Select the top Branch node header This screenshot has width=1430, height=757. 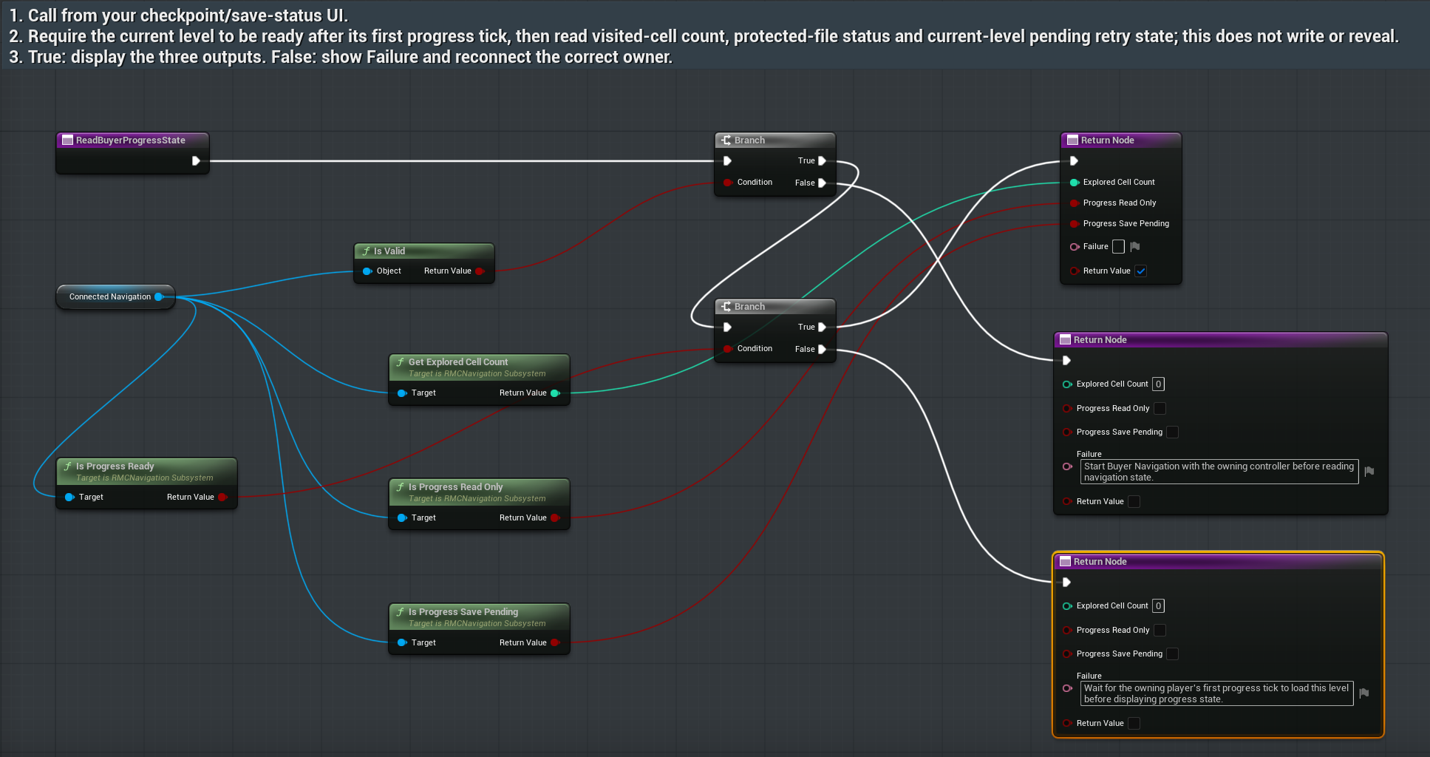[774, 140]
